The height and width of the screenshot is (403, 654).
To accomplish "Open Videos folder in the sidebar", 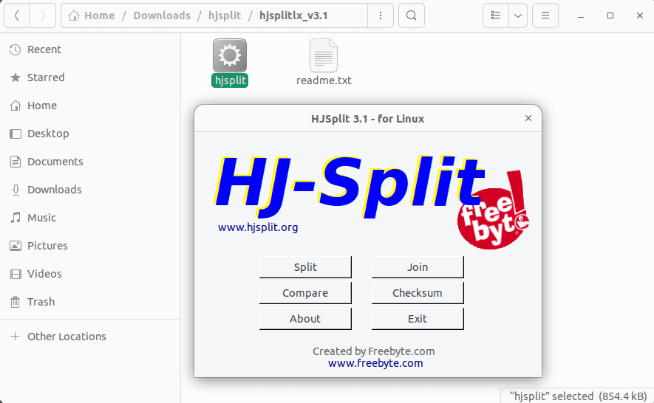I will point(90,274).
